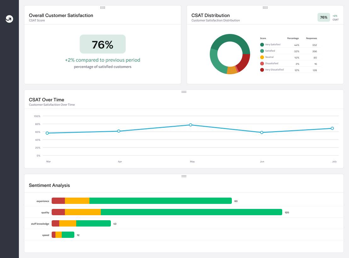Click the red segment of experience bar

[58, 201]
